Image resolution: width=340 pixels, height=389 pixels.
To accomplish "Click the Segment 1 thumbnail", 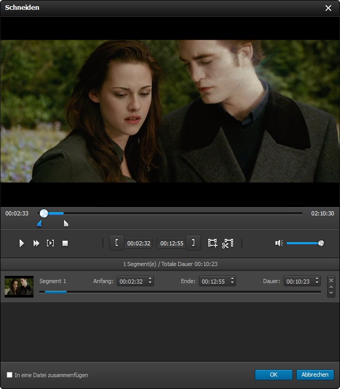I will tap(19, 287).
